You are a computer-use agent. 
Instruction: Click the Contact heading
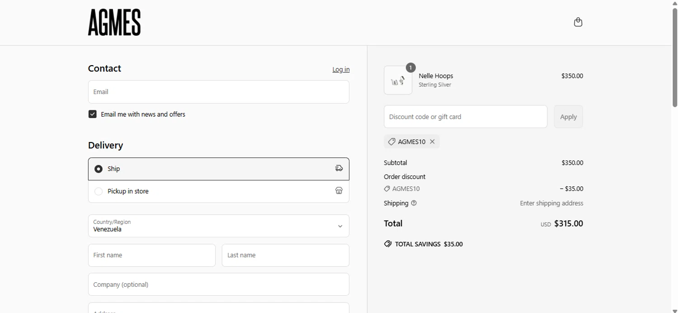coord(104,68)
